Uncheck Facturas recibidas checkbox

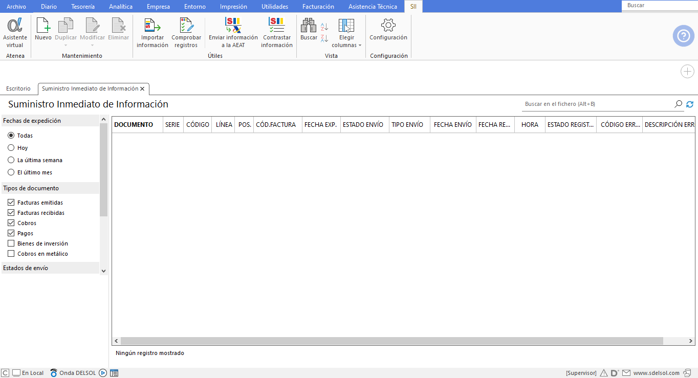[x=11, y=213]
